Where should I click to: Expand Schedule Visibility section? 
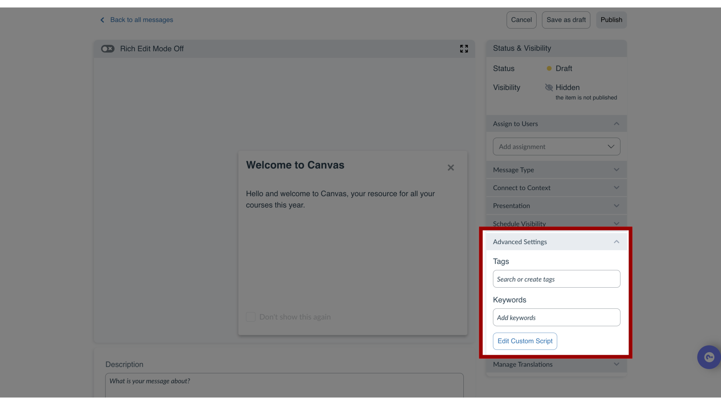pyautogui.click(x=557, y=223)
